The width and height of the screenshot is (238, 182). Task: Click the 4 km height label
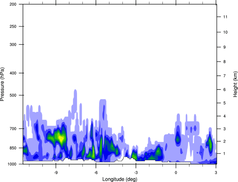[x=225, y=116]
